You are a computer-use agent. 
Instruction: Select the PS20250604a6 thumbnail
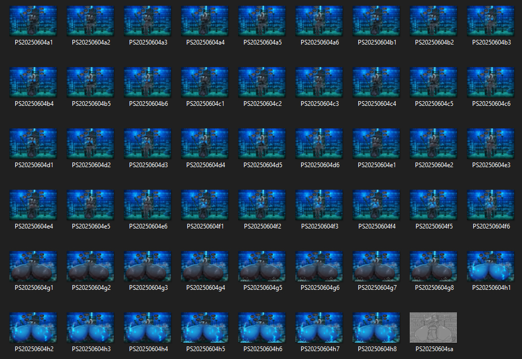click(x=319, y=20)
